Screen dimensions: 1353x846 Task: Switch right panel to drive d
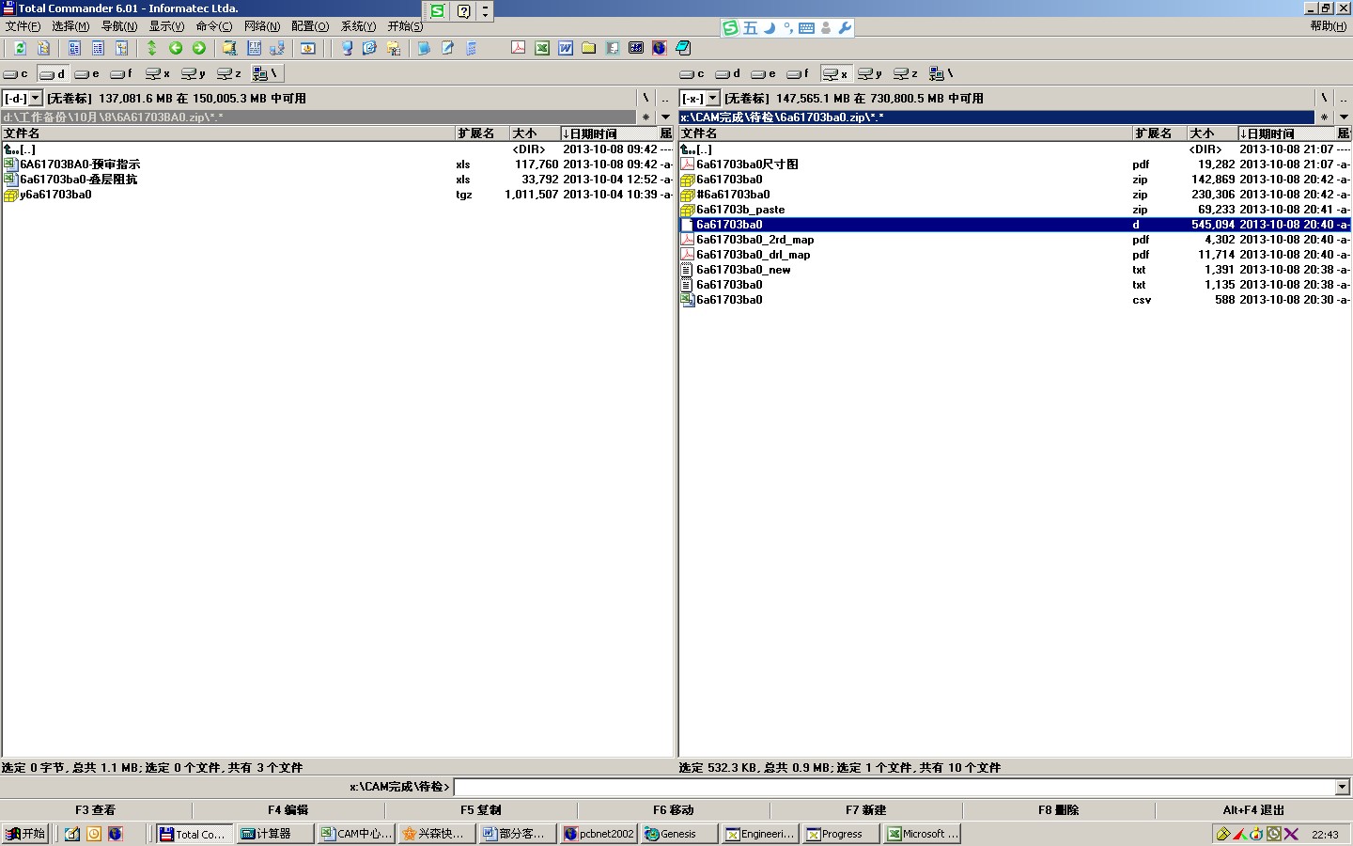(729, 73)
